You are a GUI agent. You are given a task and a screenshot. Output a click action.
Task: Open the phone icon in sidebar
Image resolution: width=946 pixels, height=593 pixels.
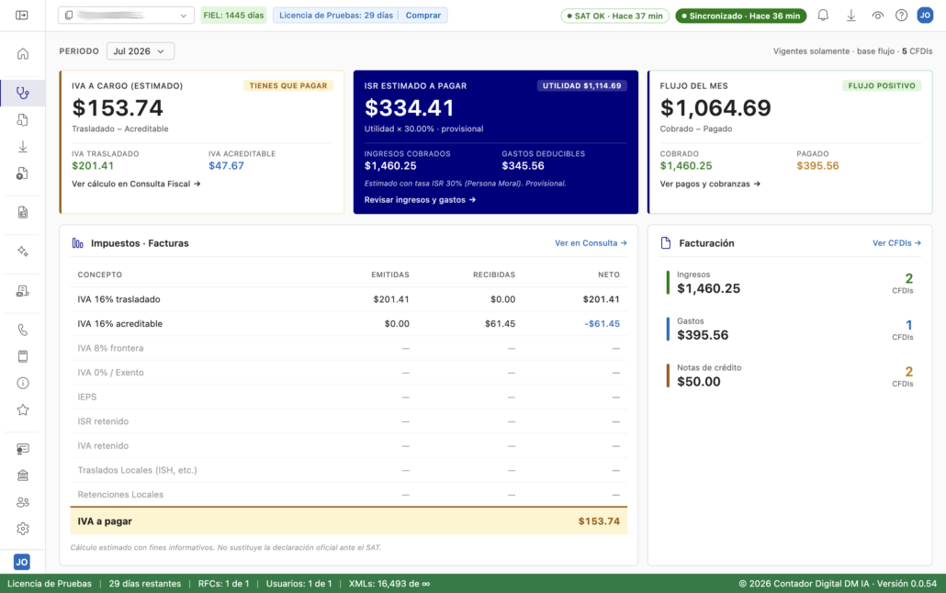point(22,330)
